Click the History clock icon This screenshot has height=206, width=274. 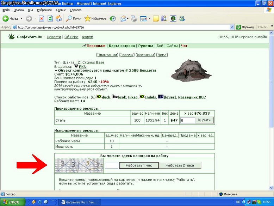[x=113, y=18]
